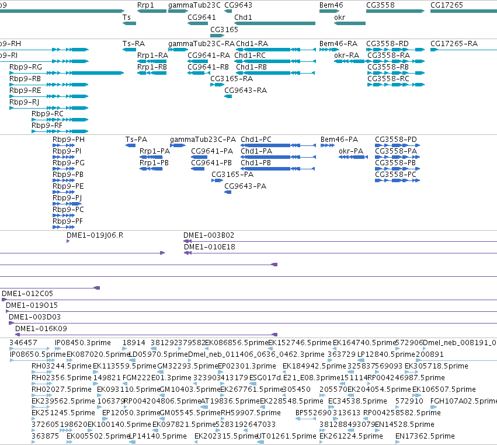Select protein Bem46-PA
Viewport: 497px width, 445px height.
click(328, 145)
